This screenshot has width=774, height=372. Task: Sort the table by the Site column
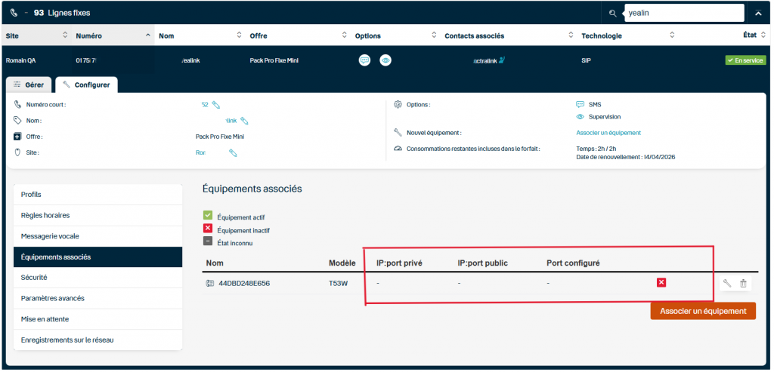[x=64, y=35]
